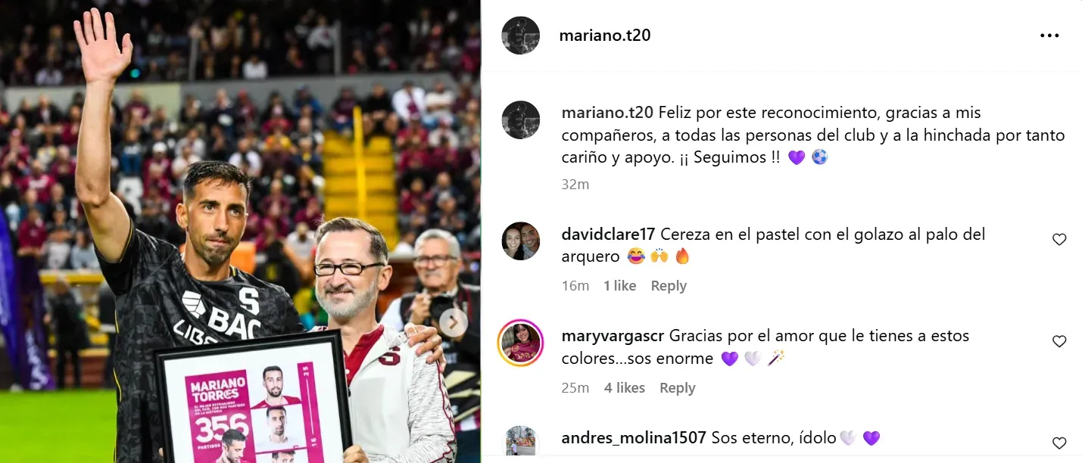Click the post photo of the framed recognition

[x=240, y=231]
